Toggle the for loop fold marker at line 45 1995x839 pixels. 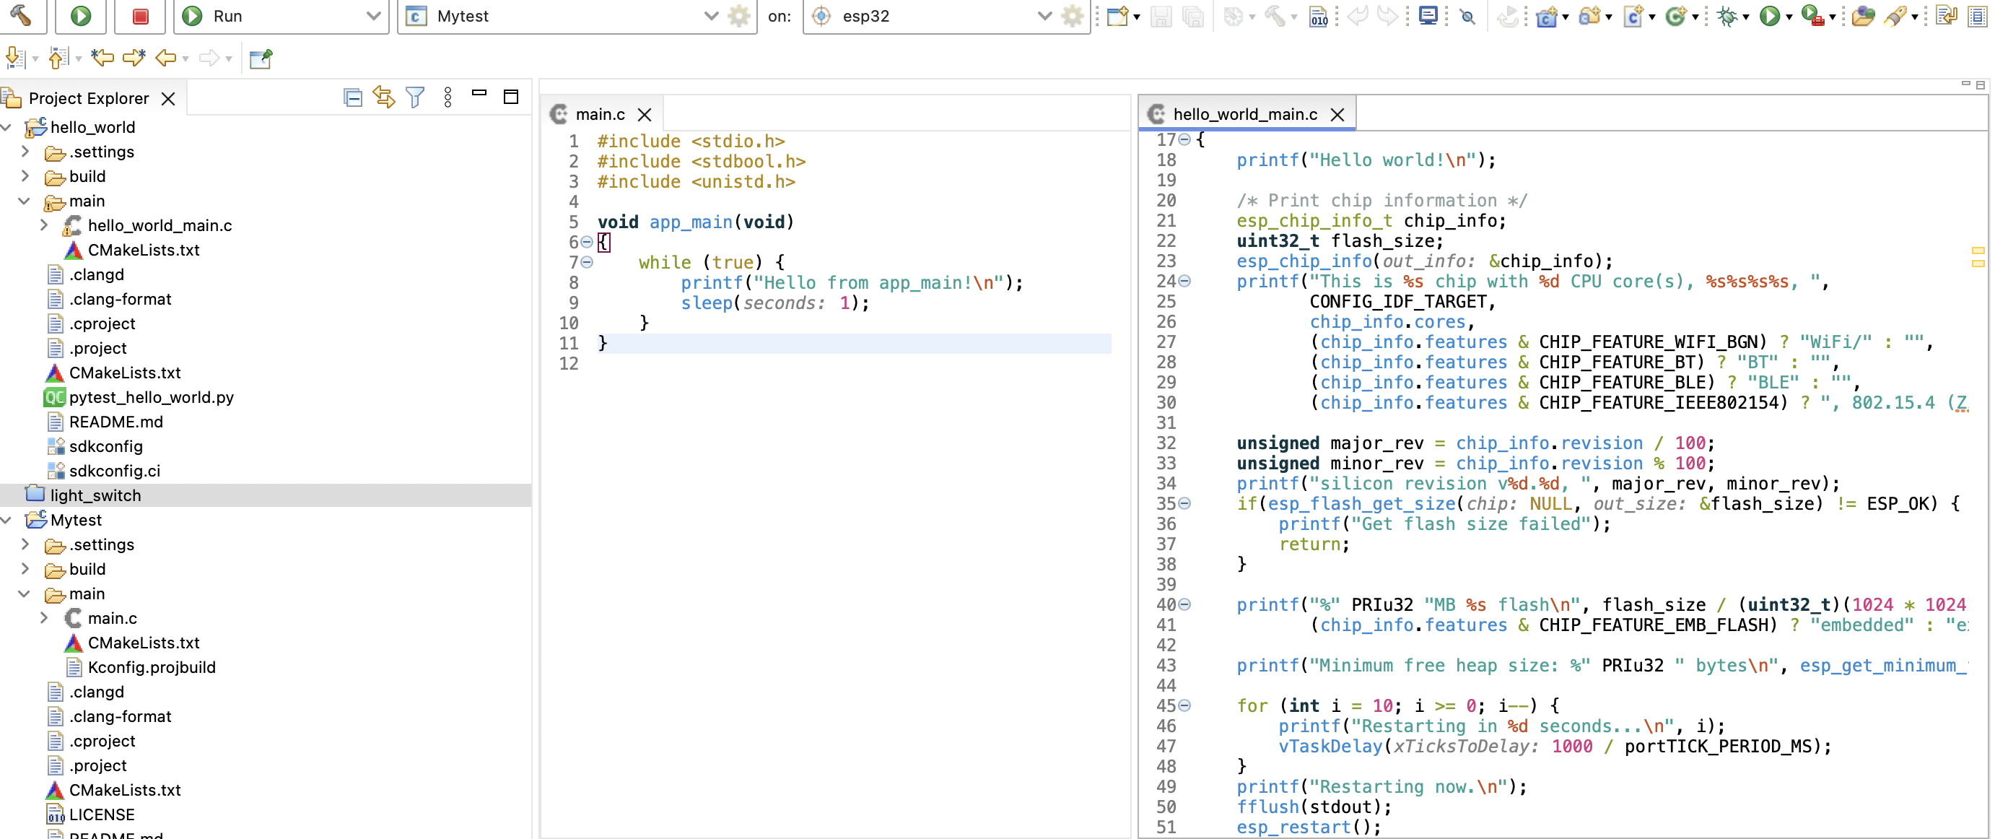1184,705
